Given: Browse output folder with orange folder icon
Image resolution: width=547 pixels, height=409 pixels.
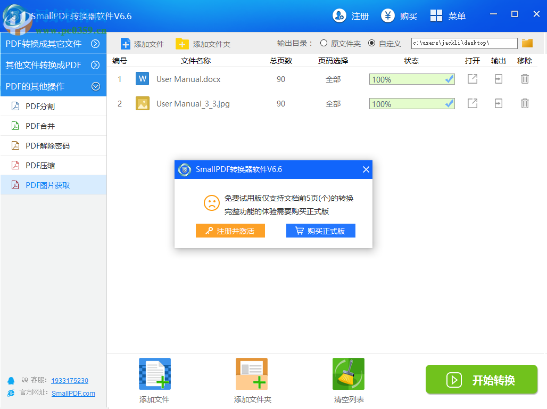Looking at the screenshot, I should (x=527, y=43).
